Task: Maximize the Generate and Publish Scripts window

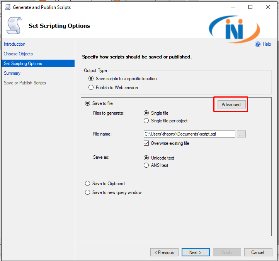Action: click(x=250, y=7)
